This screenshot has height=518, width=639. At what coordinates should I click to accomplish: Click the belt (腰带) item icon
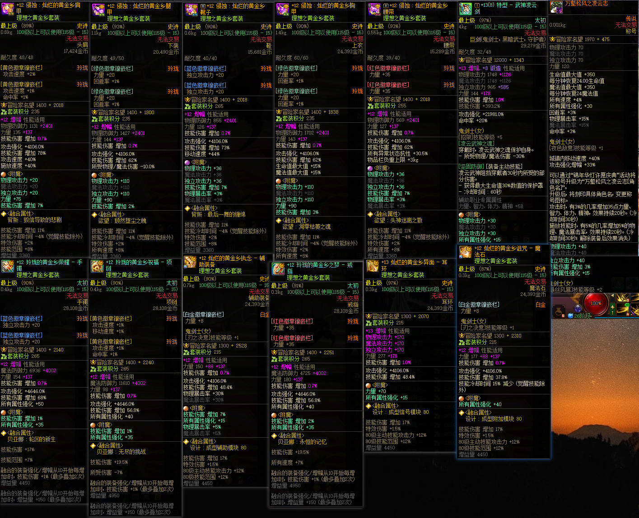pos(374,10)
